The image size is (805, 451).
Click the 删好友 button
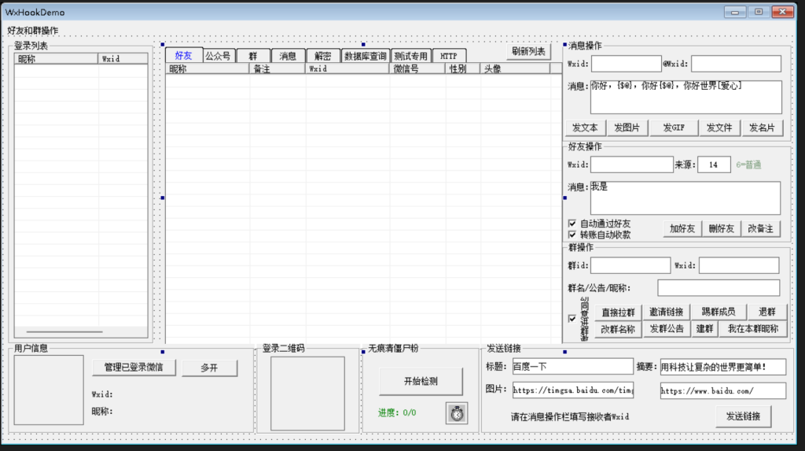point(722,228)
